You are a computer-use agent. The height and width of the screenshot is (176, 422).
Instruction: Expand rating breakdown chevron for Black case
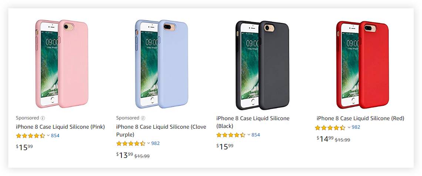point(248,135)
